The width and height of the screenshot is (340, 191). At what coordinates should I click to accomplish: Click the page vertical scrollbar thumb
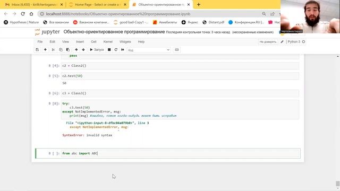[338, 184]
